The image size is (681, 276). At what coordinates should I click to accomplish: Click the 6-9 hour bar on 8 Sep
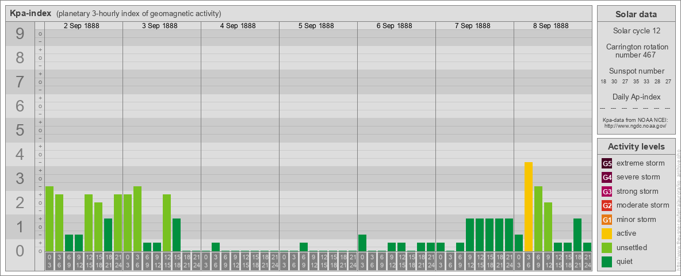pos(538,218)
